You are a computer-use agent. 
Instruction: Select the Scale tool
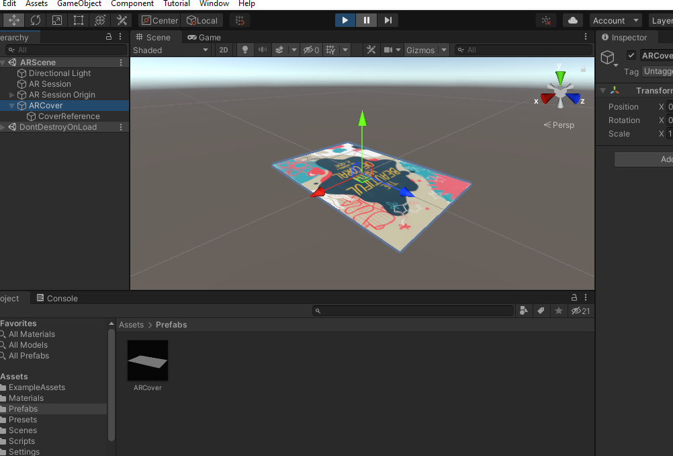[x=57, y=20]
